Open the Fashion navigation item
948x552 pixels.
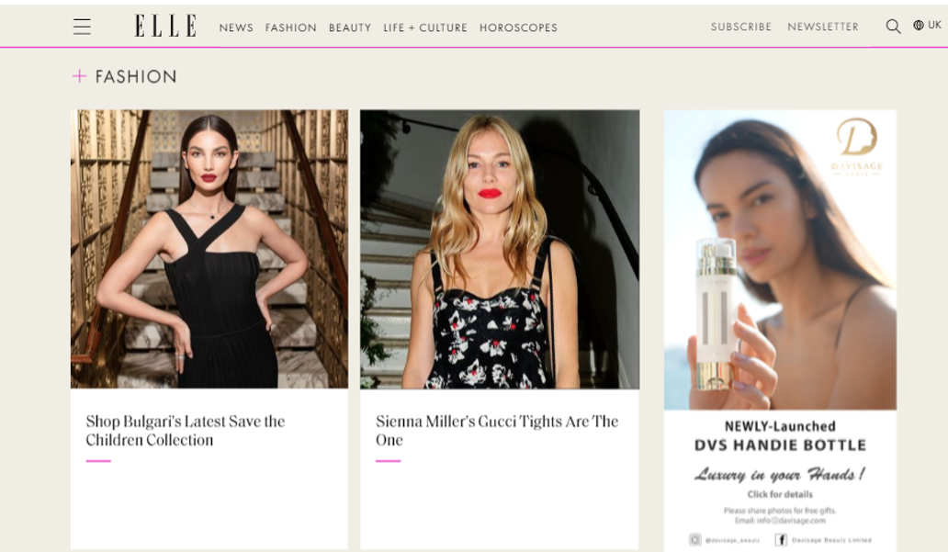click(291, 28)
